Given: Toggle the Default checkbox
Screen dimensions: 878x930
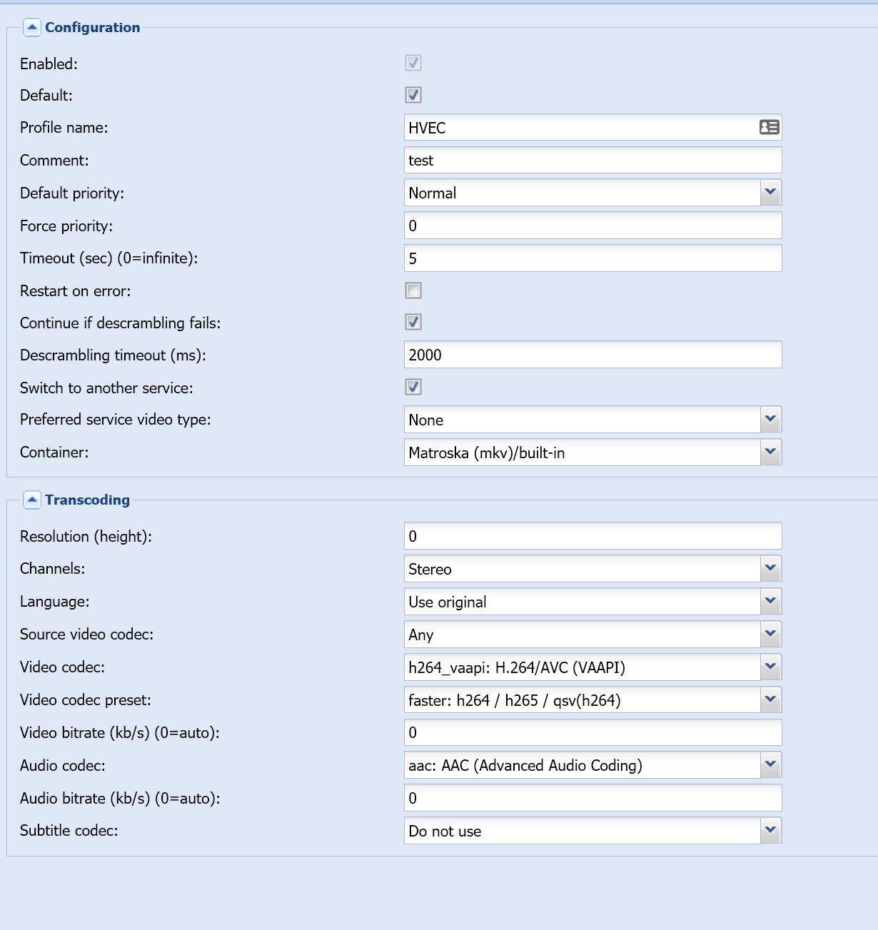Looking at the screenshot, I should click(413, 94).
